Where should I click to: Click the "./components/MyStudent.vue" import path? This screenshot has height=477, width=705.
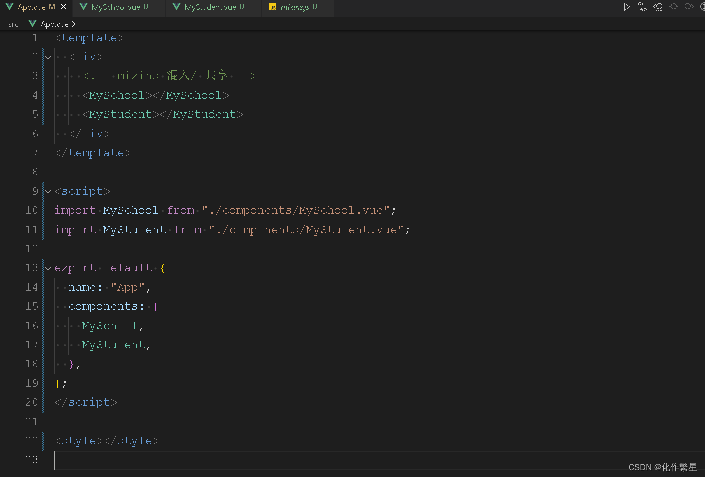(x=306, y=230)
